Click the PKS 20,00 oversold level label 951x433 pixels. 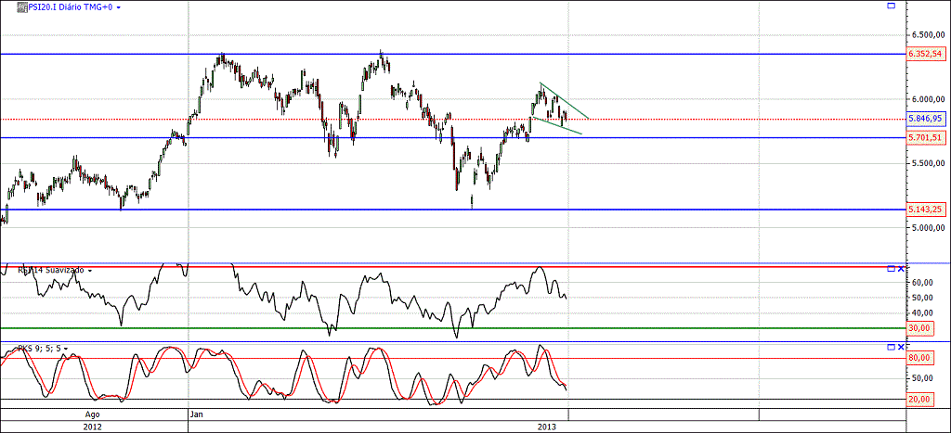click(x=919, y=400)
